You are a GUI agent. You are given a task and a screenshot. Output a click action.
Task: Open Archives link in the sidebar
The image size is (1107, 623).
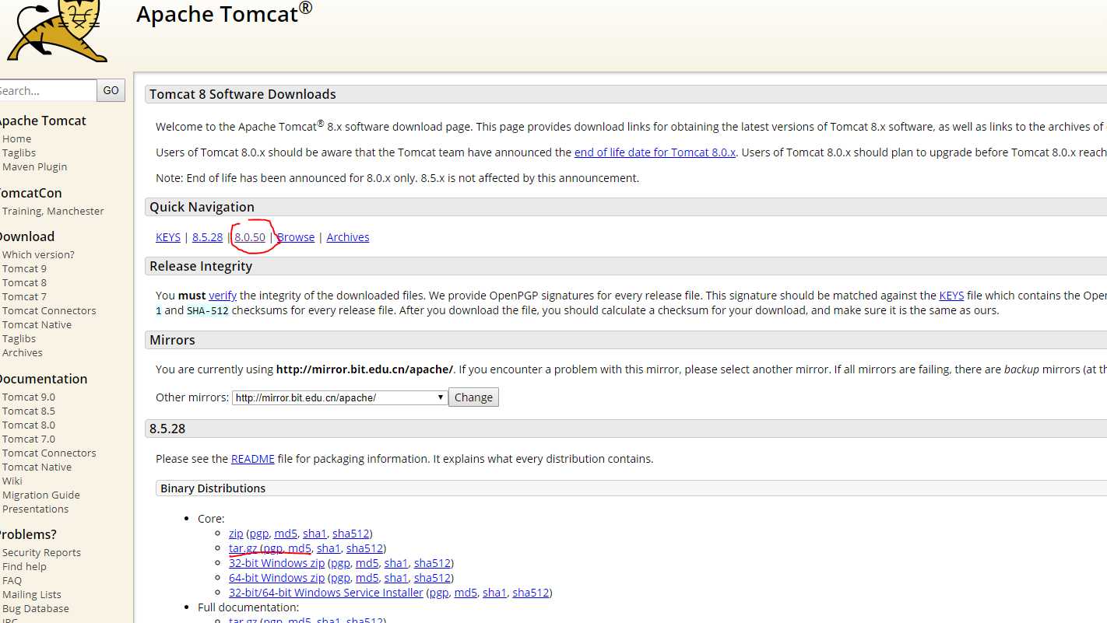[x=23, y=352]
